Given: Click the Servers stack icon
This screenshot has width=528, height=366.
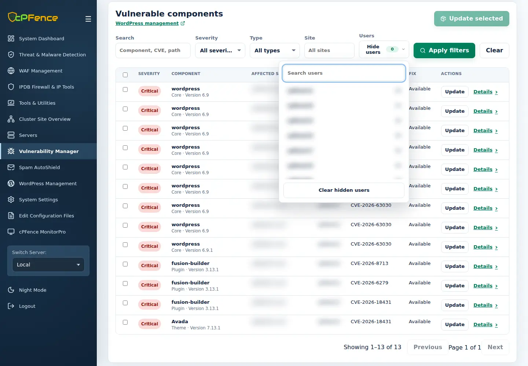Looking at the screenshot, I should pyautogui.click(x=11, y=135).
